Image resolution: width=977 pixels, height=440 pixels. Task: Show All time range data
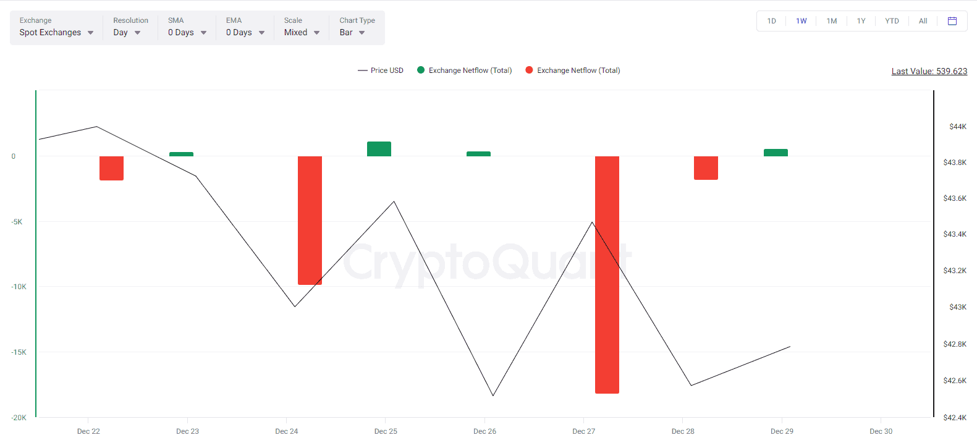(923, 21)
